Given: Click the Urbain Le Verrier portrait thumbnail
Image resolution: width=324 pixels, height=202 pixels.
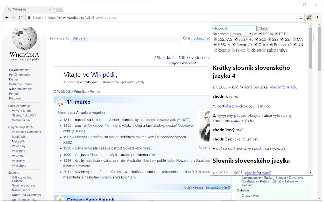Looking at the screenshot, I should pos(204,127).
